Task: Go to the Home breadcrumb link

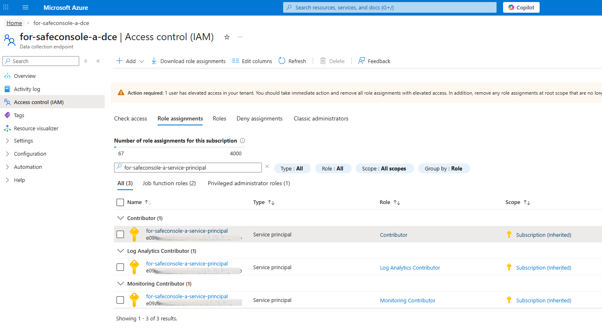Action: pyautogui.click(x=14, y=23)
